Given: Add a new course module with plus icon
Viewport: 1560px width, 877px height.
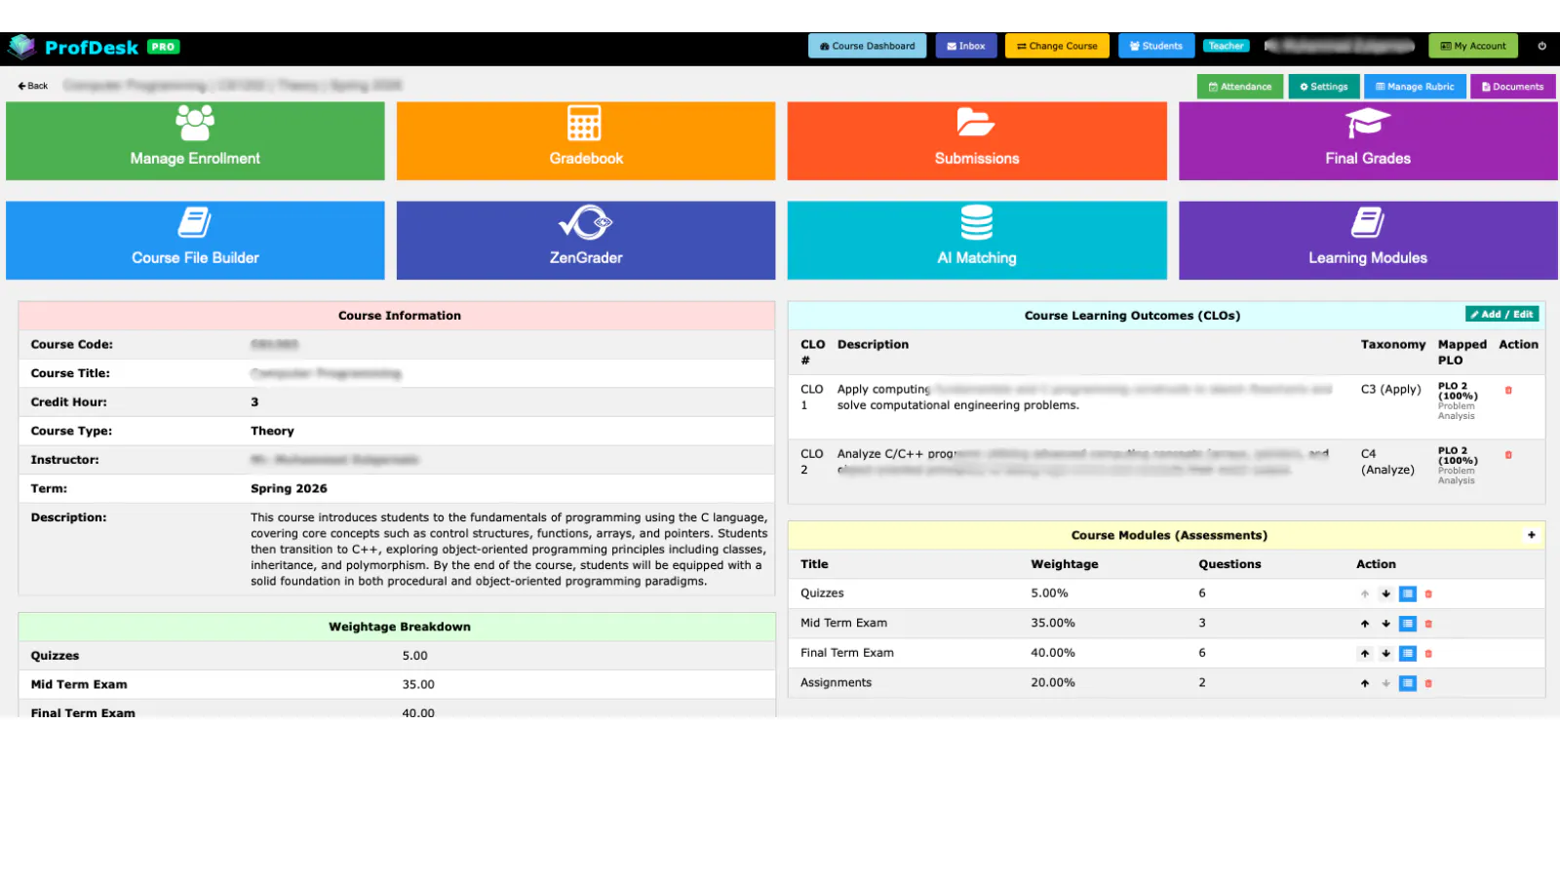Looking at the screenshot, I should [1532, 535].
